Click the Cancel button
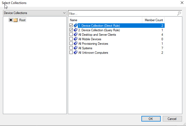 (x=172, y=119)
